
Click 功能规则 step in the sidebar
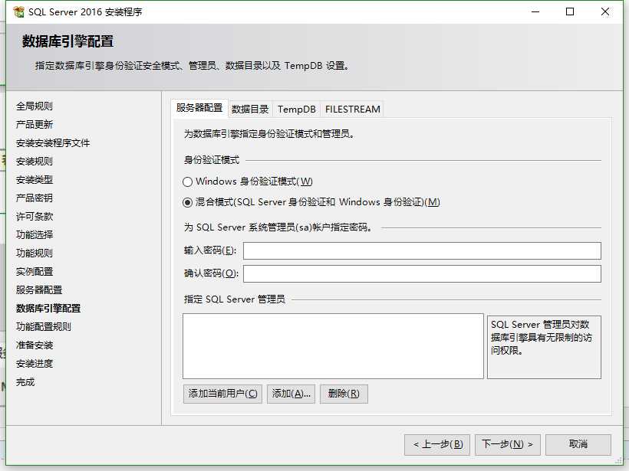[x=35, y=253]
